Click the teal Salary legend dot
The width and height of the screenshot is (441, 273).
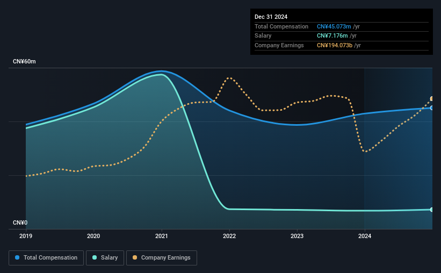coord(95,257)
